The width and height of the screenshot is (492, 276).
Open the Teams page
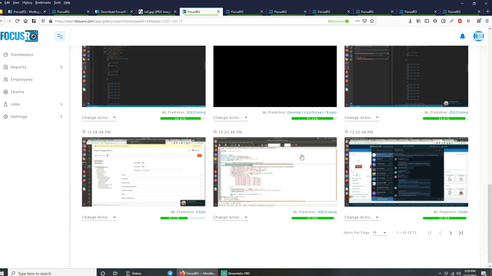17,92
